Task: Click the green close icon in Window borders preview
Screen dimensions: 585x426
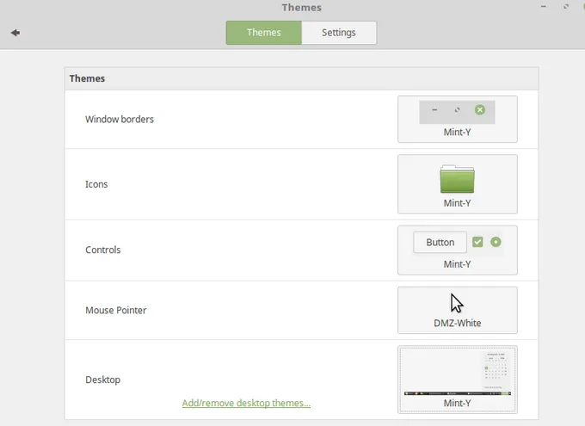Action: pos(480,110)
